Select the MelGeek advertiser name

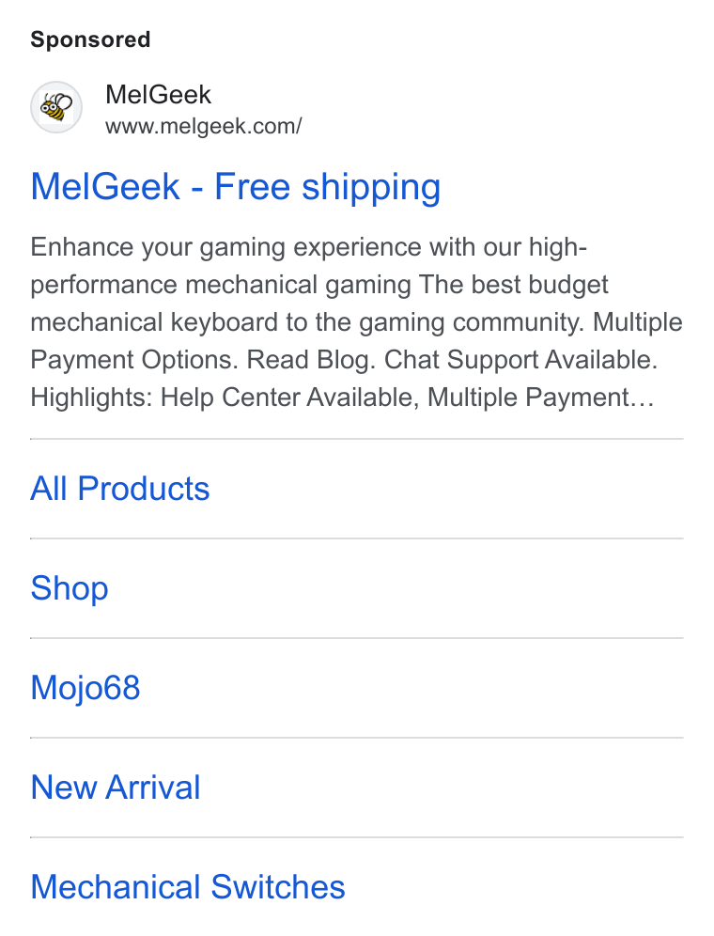(x=158, y=94)
